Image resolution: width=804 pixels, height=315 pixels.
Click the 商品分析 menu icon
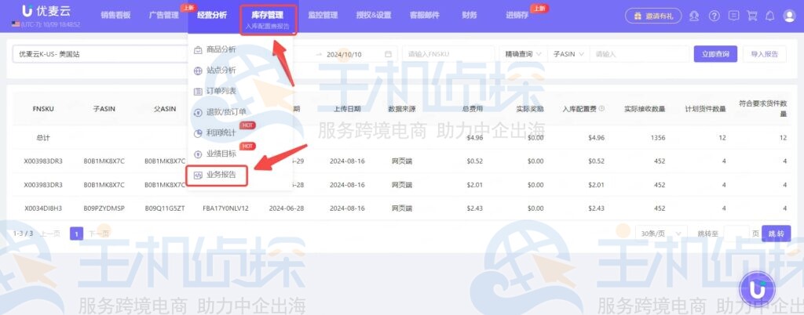click(x=198, y=49)
